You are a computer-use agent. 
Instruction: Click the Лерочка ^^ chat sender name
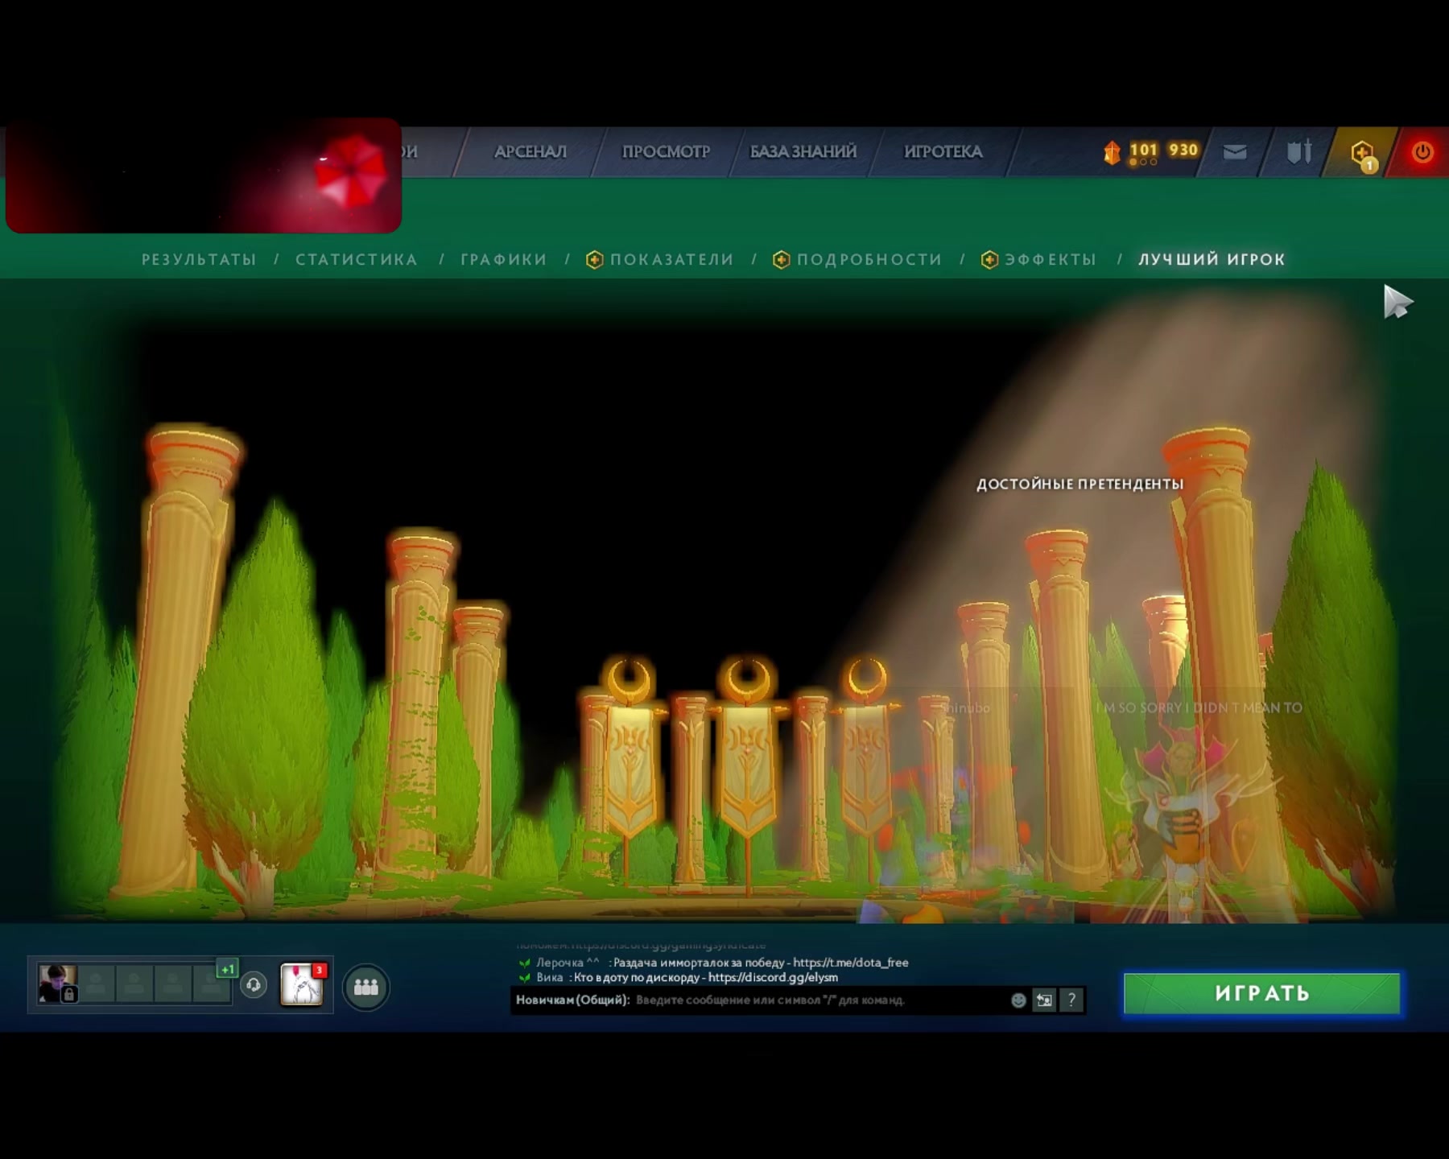point(568,963)
